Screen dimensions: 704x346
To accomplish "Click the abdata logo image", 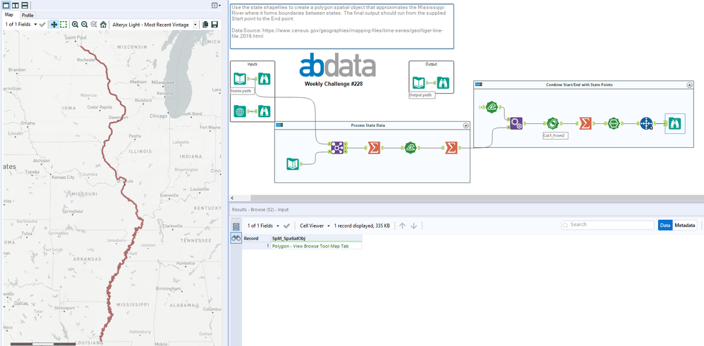I will pyautogui.click(x=337, y=66).
